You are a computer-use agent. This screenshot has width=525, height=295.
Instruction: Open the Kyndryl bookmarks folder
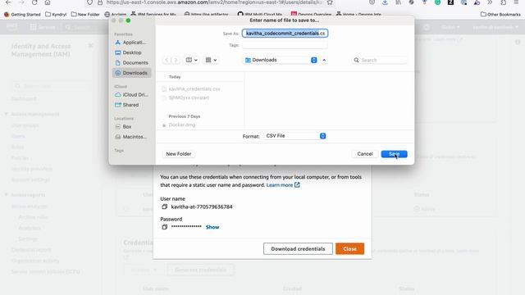click(x=56, y=15)
